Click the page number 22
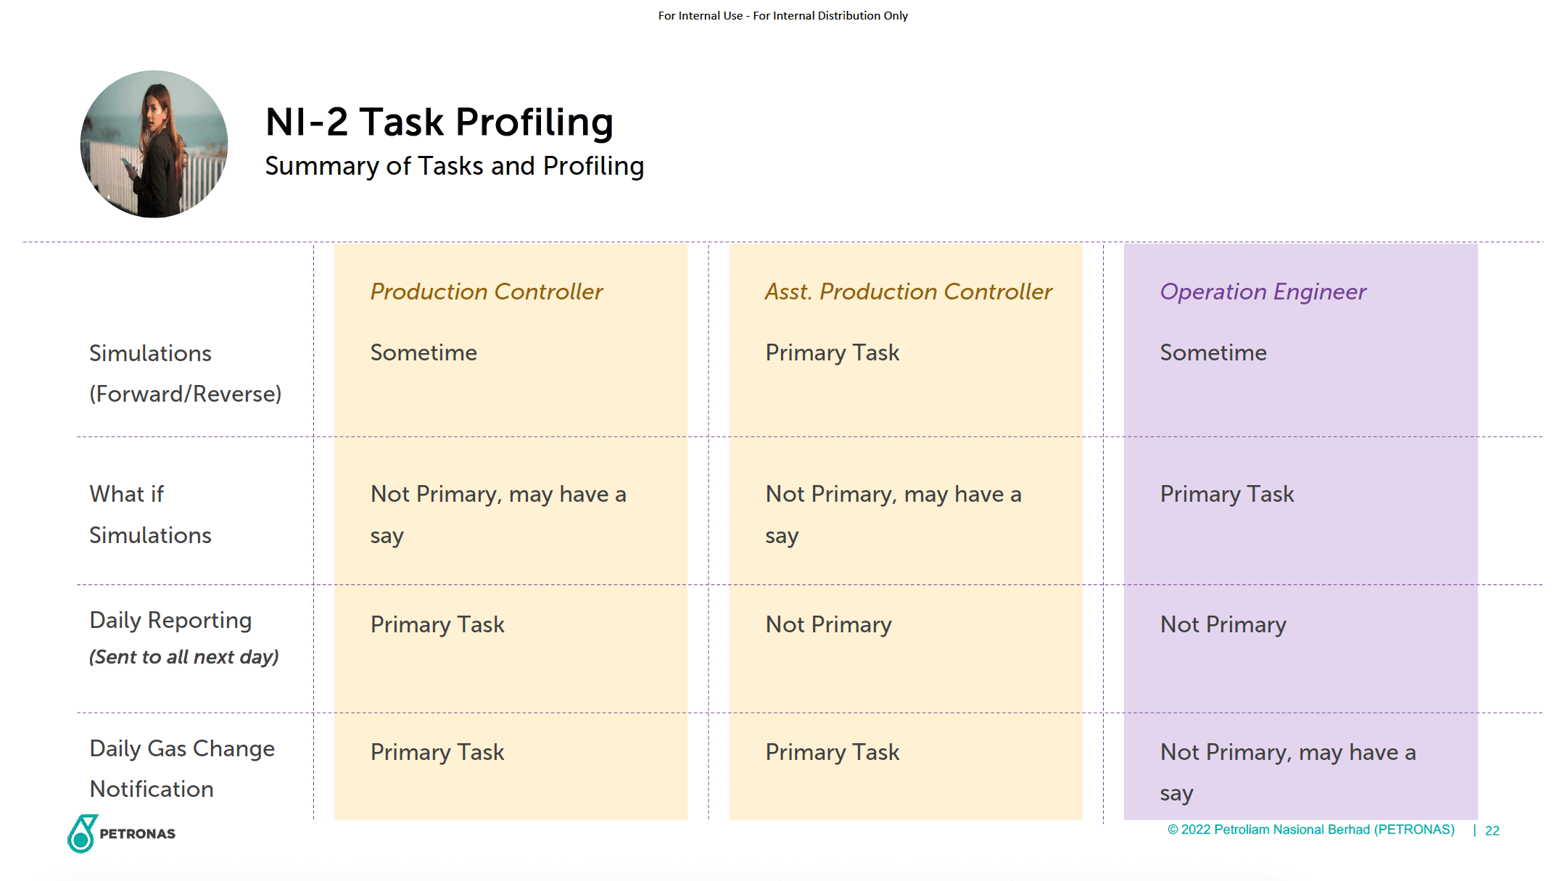 click(x=1492, y=831)
